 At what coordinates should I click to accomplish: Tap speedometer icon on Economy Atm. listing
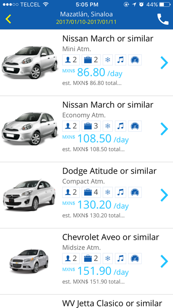(135, 126)
